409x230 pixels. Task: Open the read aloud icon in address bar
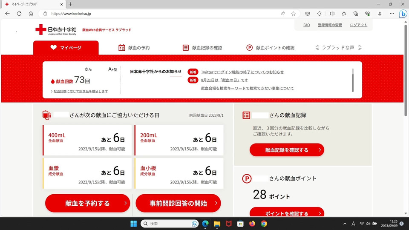click(283, 14)
